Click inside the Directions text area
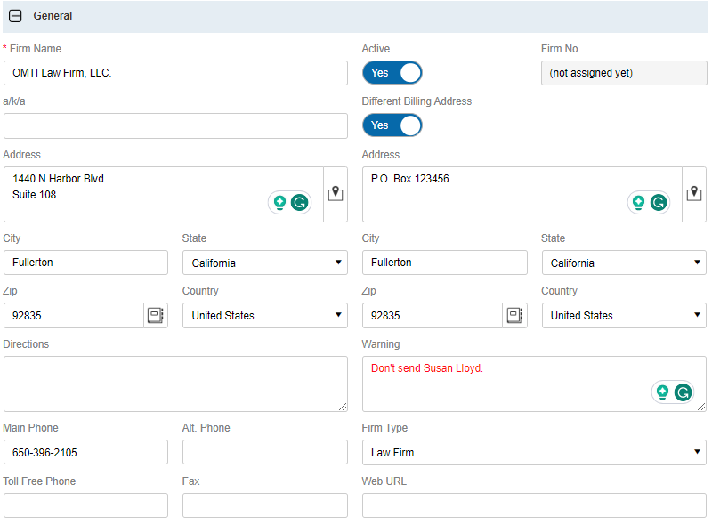Viewport: 712px width, 525px height. point(175,384)
